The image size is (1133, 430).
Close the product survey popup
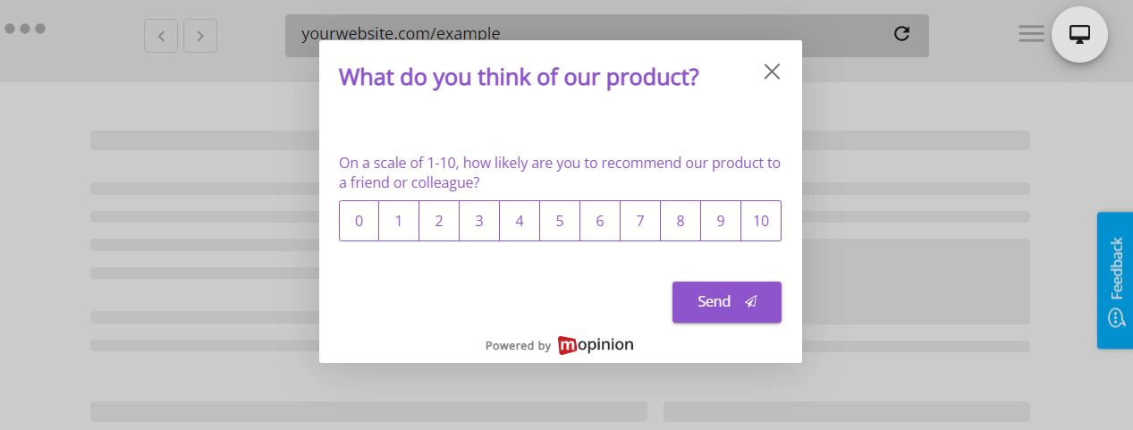coord(772,72)
